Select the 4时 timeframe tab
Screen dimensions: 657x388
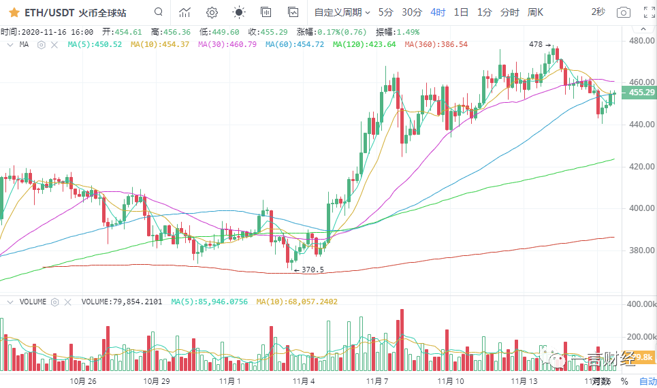tap(438, 12)
